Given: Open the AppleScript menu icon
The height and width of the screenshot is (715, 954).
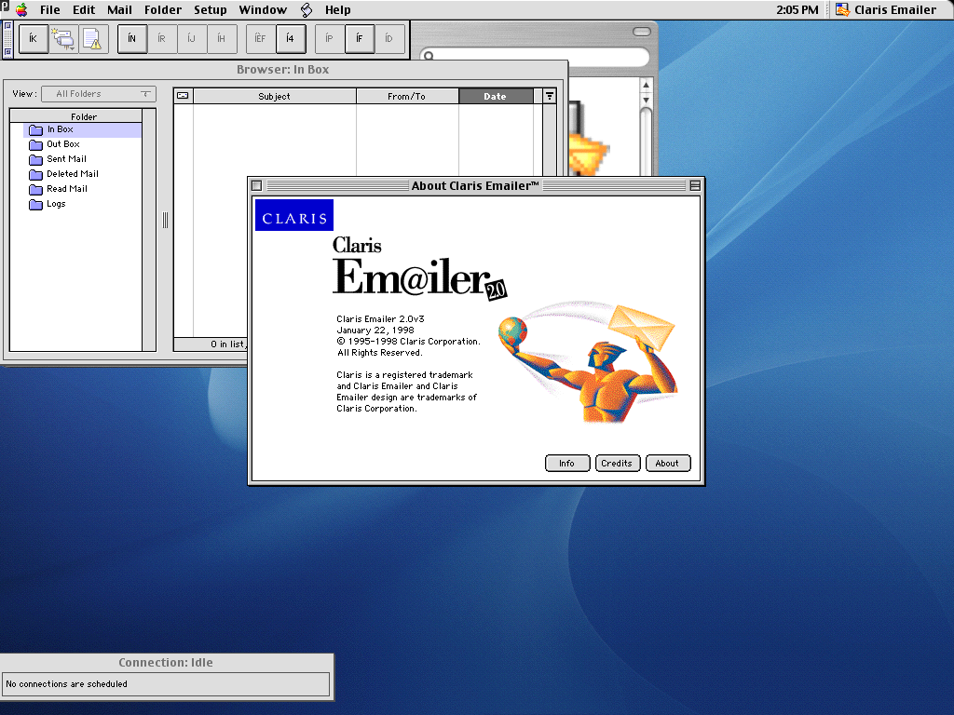Looking at the screenshot, I should (x=307, y=9).
